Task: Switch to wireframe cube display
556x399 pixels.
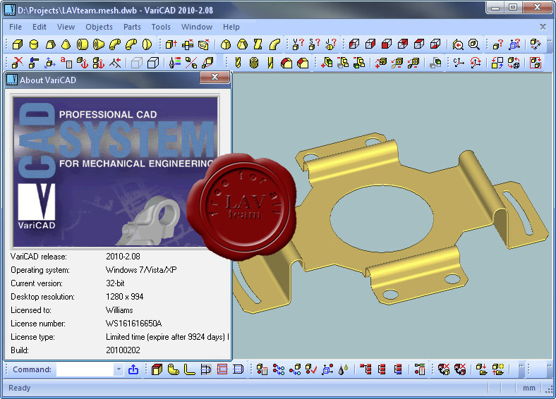Action: pos(136,63)
